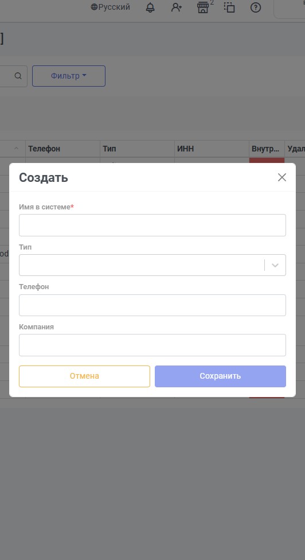Click the Сохранить button

coord(221,376)
